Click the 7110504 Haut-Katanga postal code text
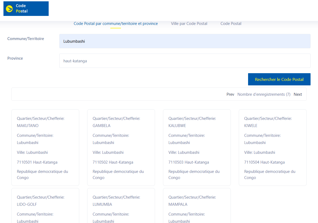 [x=264, y=162]
